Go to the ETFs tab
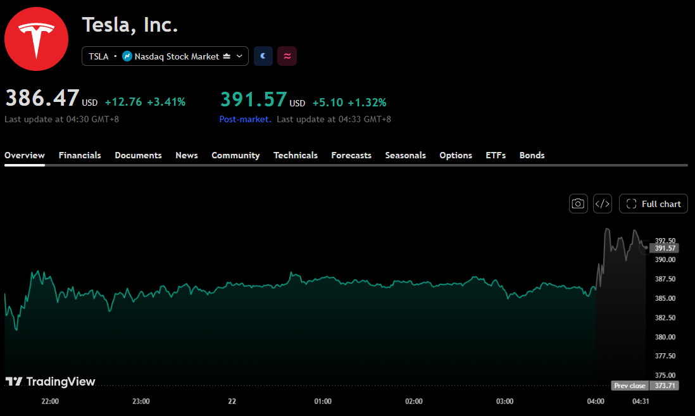The image size is (695, 416). tap(496, 155)
